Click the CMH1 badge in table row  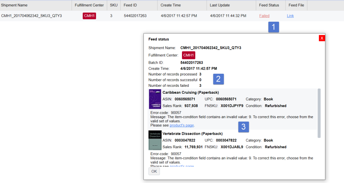pyautogui.click(x=89, y=16)
